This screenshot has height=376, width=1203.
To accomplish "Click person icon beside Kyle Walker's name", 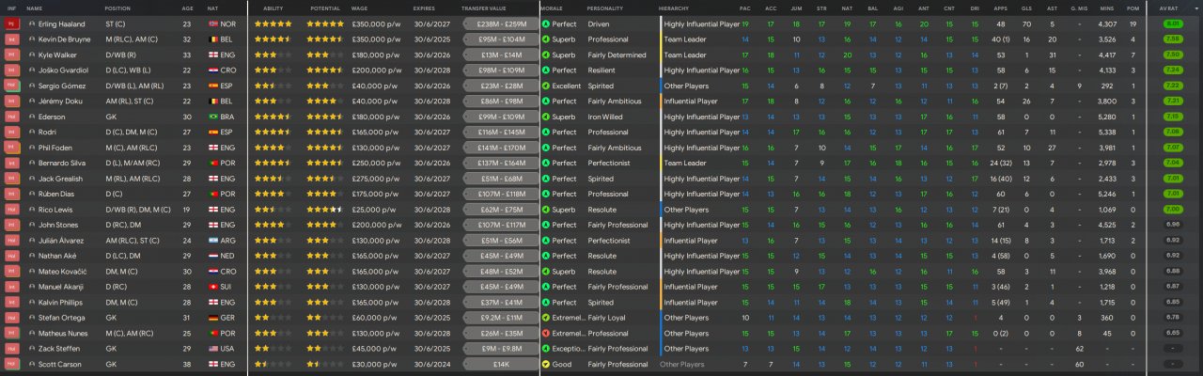I will pyautogui.click(x=32, y=55).
